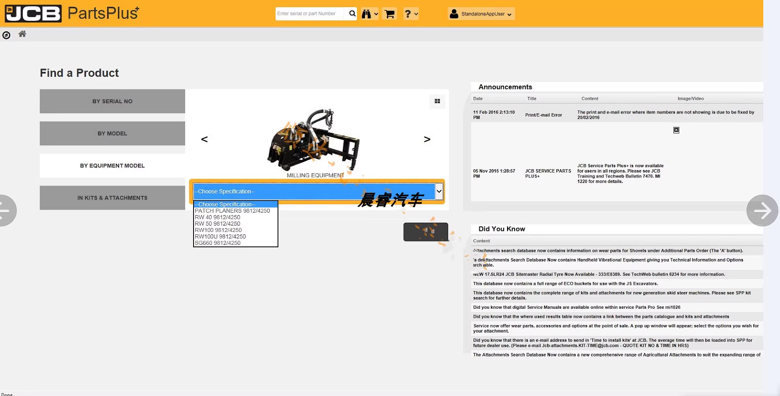
Task: Click the dark button below the dropdown
Action: (426, 232)
